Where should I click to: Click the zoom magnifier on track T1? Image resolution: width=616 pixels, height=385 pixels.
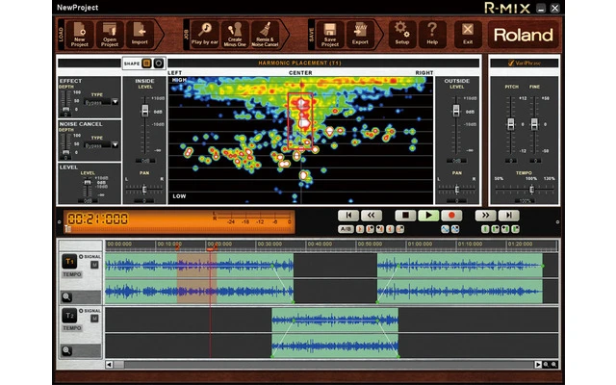(x=66, y=297)
